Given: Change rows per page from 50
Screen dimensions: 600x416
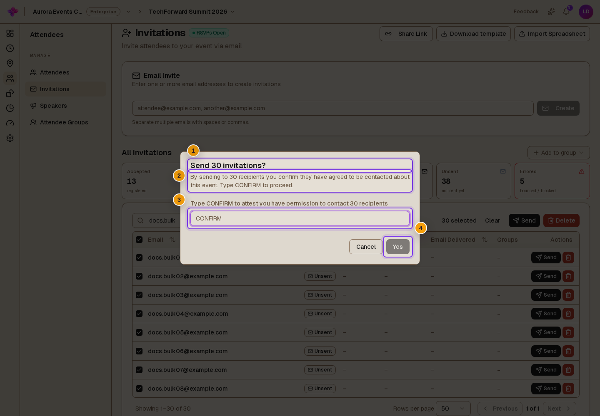Looking at the screenshot, I should [x=453, y=409].
